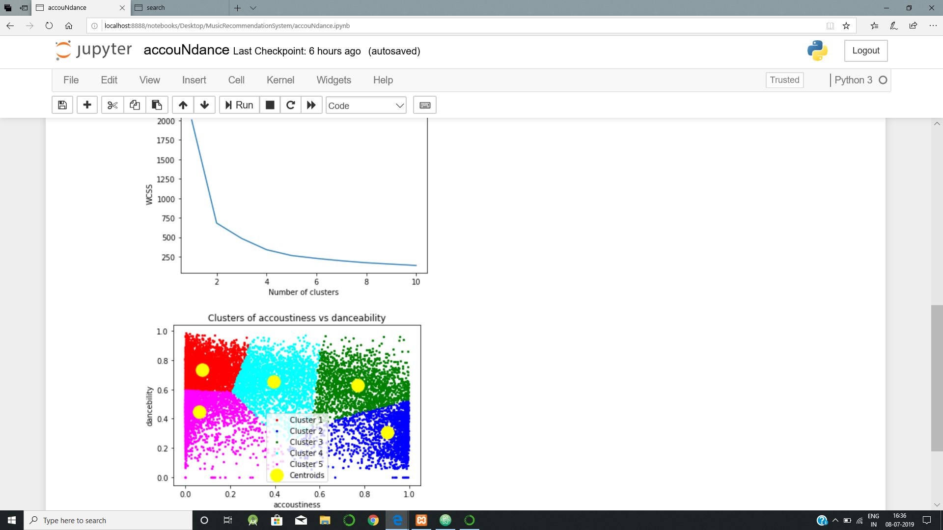Open Cortana circle icon

[204, 520]
